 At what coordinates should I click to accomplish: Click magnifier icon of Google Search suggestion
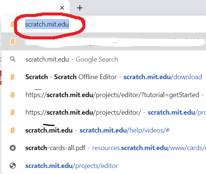tap(13, 59)
